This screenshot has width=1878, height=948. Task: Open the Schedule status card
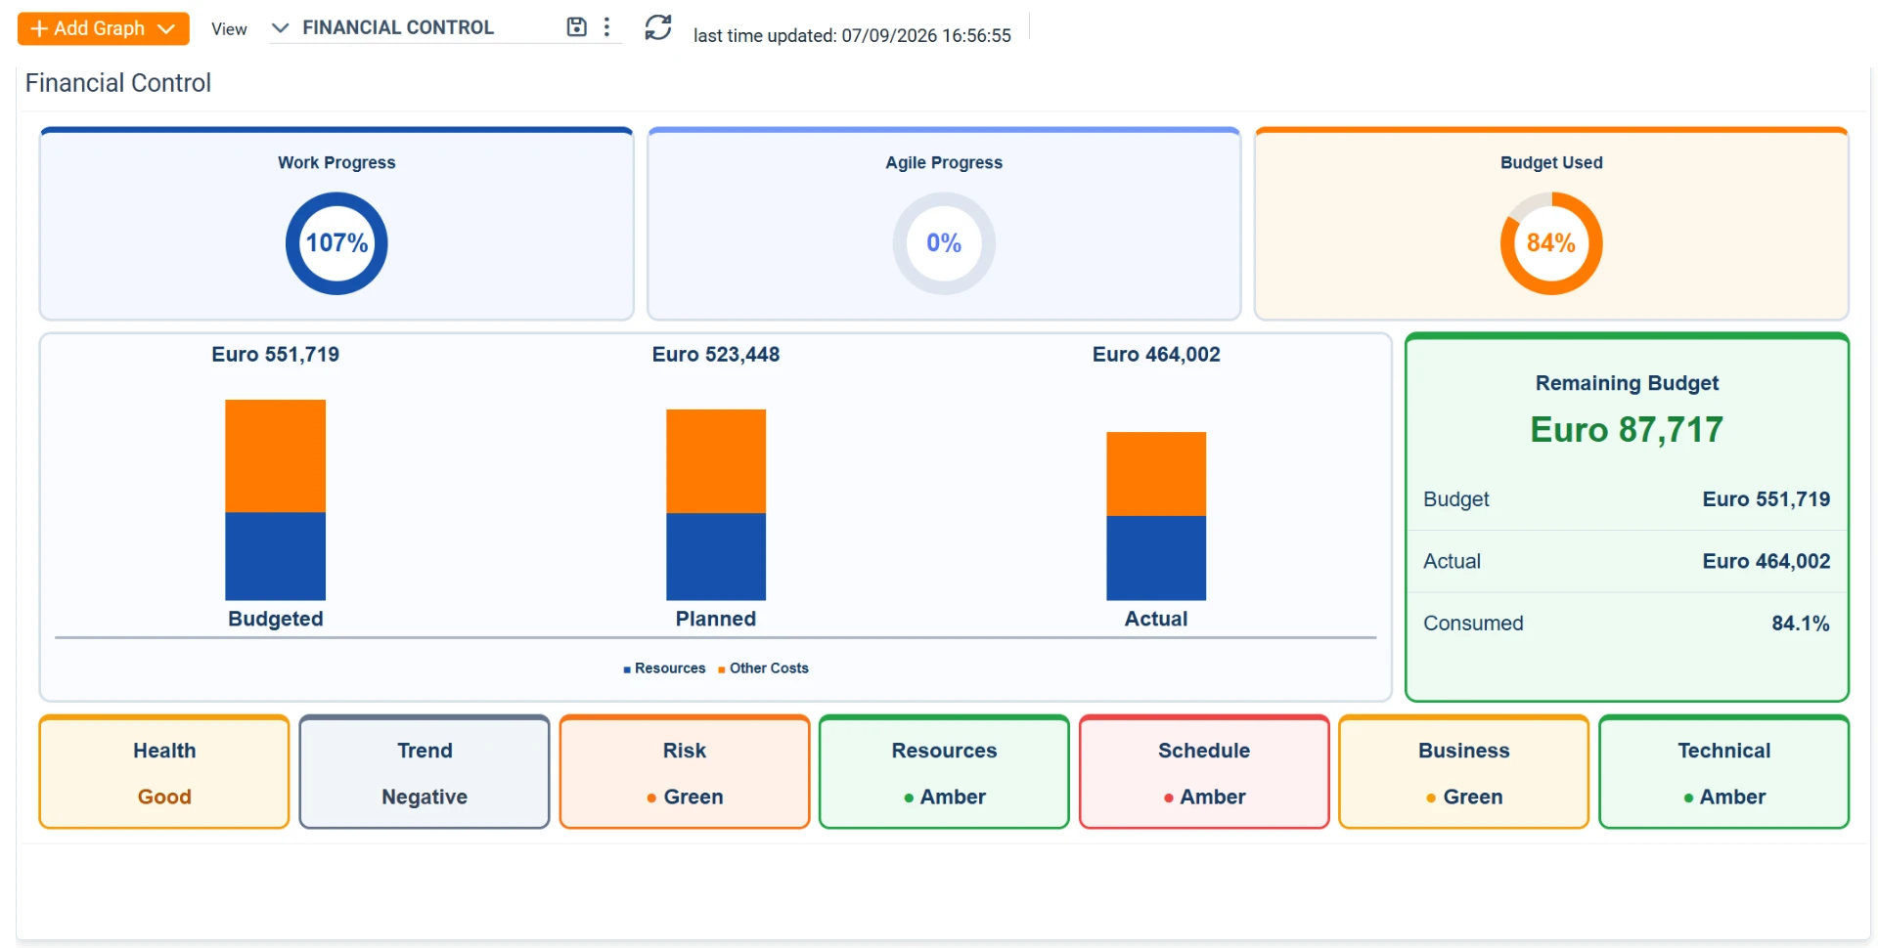point(1204,772)
